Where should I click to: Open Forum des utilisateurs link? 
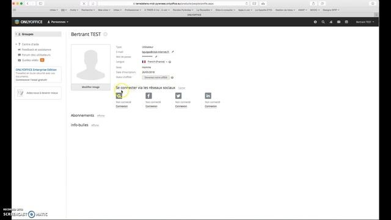[36, 55]
